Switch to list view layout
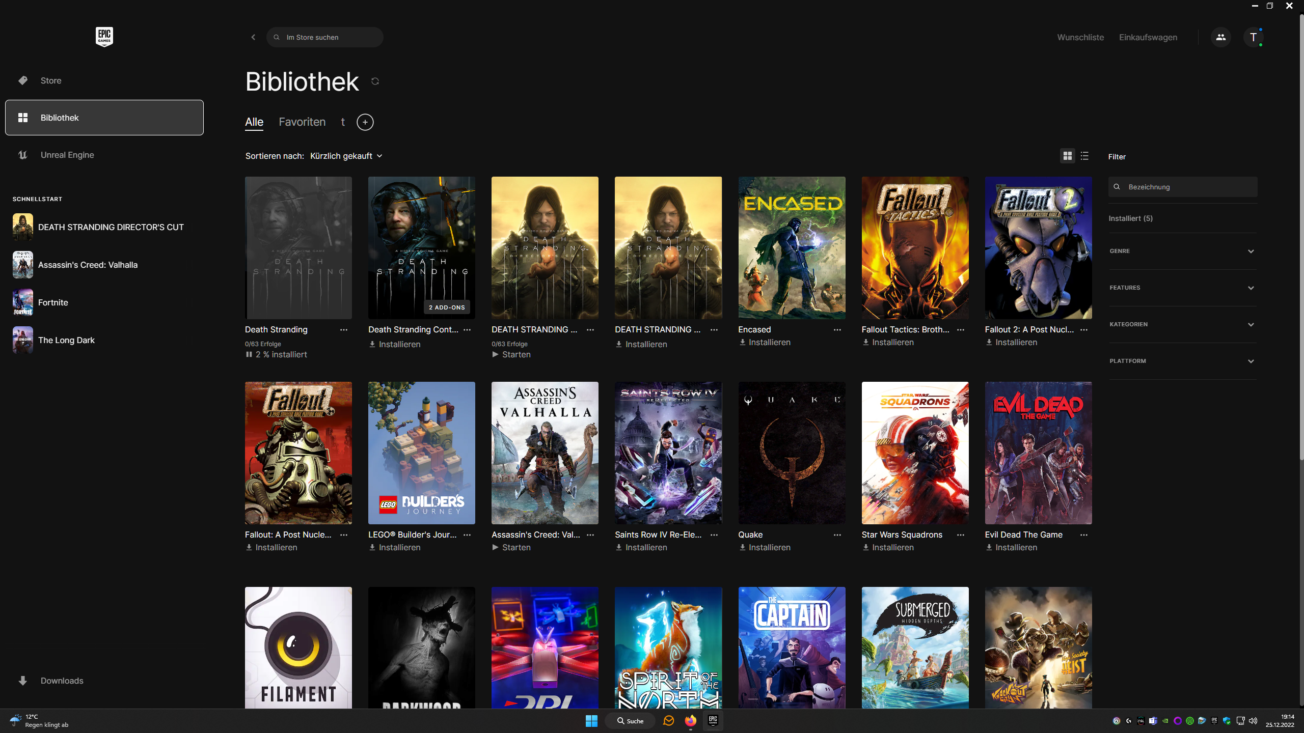 tap(1084, 156)
